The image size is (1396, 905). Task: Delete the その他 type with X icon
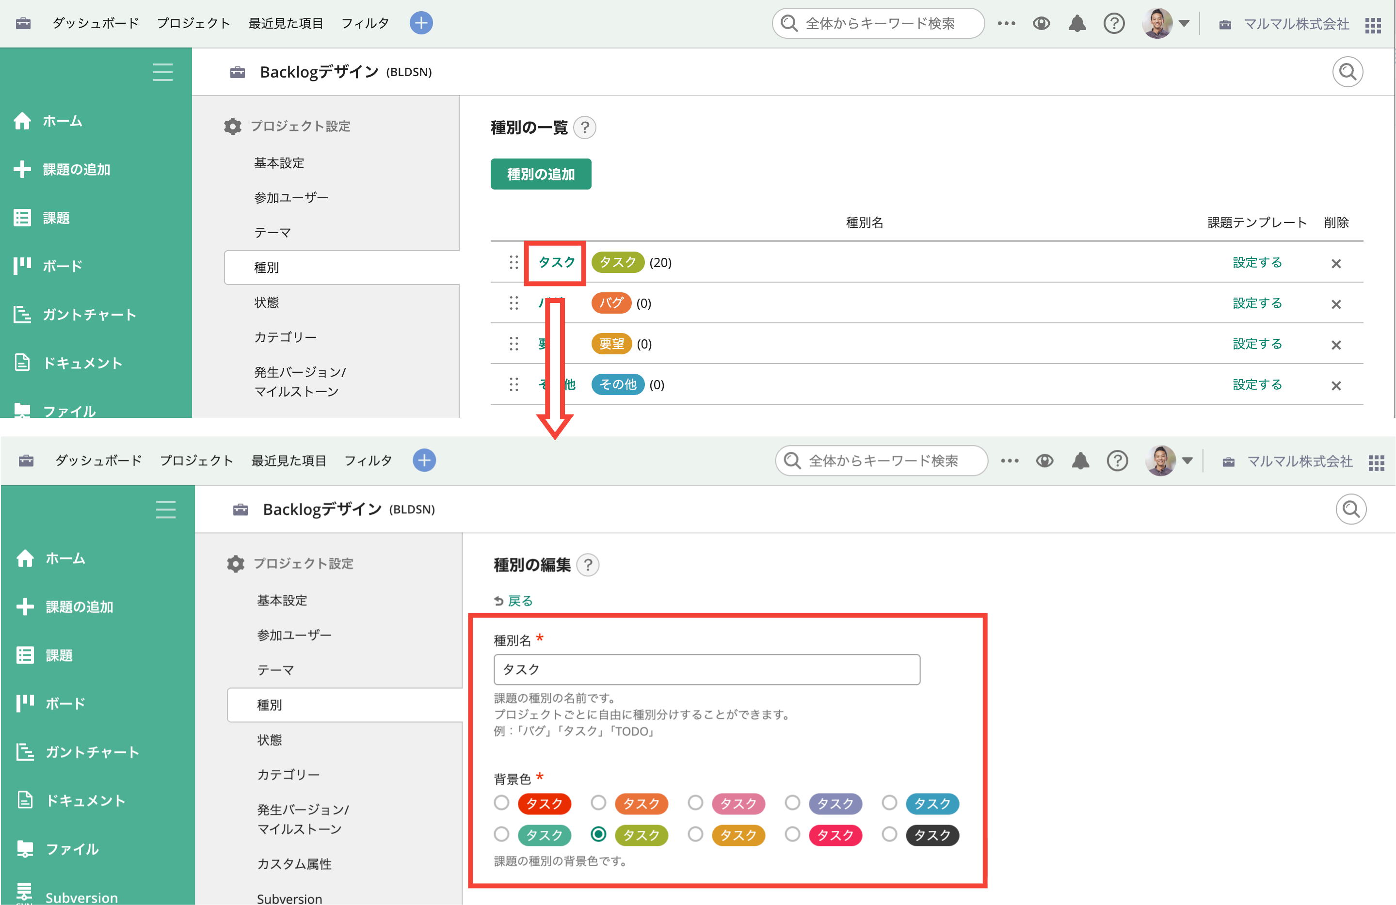coord(1336,385)
